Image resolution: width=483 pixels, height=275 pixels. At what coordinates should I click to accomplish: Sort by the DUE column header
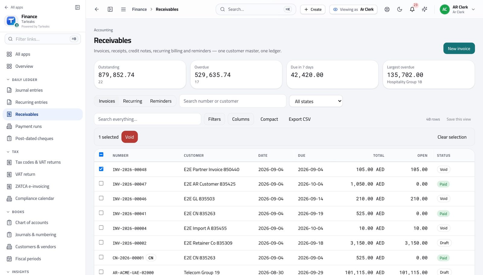(x=302, y=155)
